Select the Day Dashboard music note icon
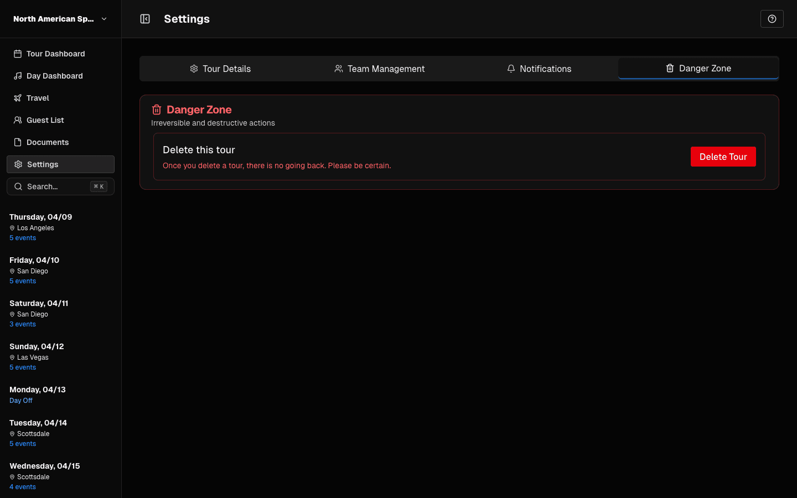The height and width of the screenshot is (498, 797). [x=18, y=75]
